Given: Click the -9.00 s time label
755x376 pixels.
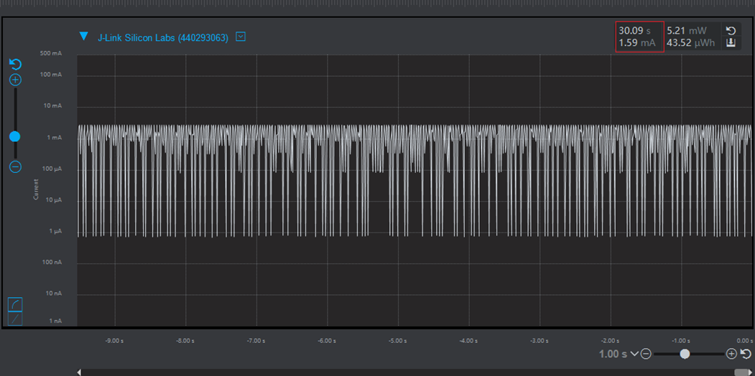Looking at the screenshot, I should tap(115, 341).
